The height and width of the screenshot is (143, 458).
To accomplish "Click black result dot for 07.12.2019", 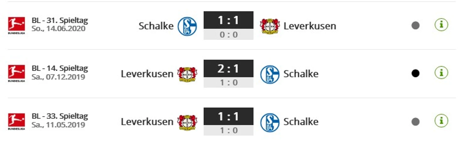I will pyautogui.click(x=415, y=74).
